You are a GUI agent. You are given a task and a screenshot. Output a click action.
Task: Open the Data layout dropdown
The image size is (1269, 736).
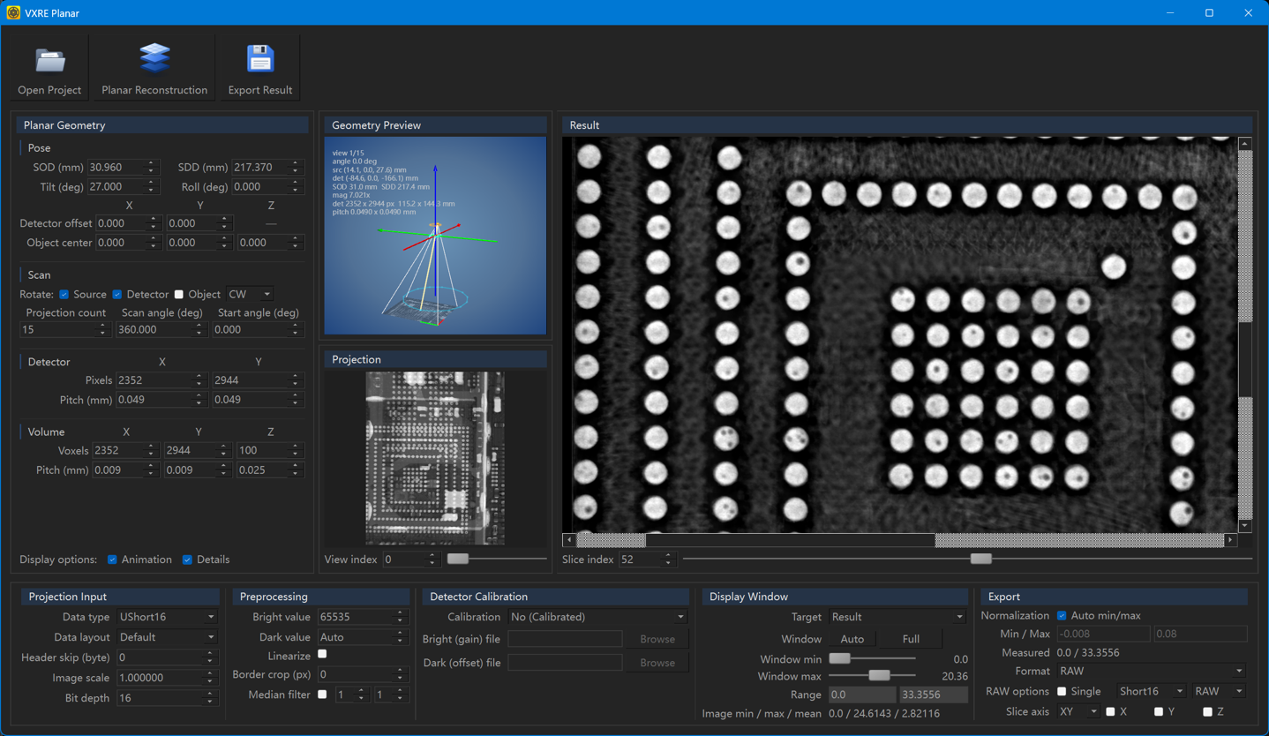click(x=167, y=637)
